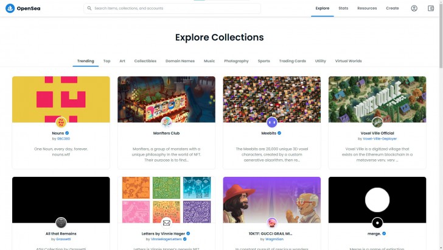The height and width of the screenshot is (250, 443).
Task: Open the account profile icon
Action: 414,8
